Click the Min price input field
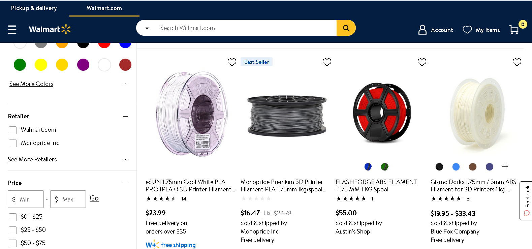 pyautogui.click(x=26, y=199)
